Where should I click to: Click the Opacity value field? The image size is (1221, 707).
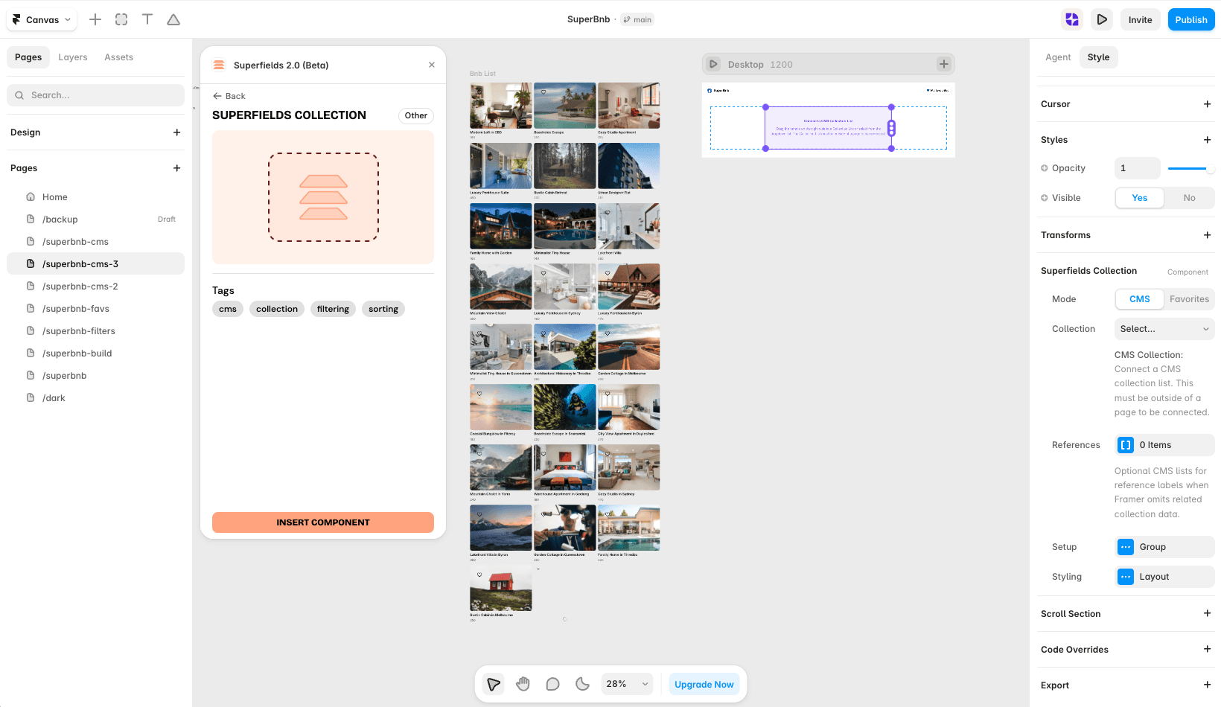tap(1137, 168)
